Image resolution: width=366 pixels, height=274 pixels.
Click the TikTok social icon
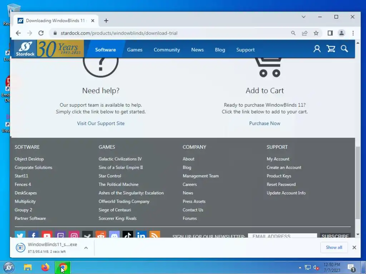(x=128, y=234)
